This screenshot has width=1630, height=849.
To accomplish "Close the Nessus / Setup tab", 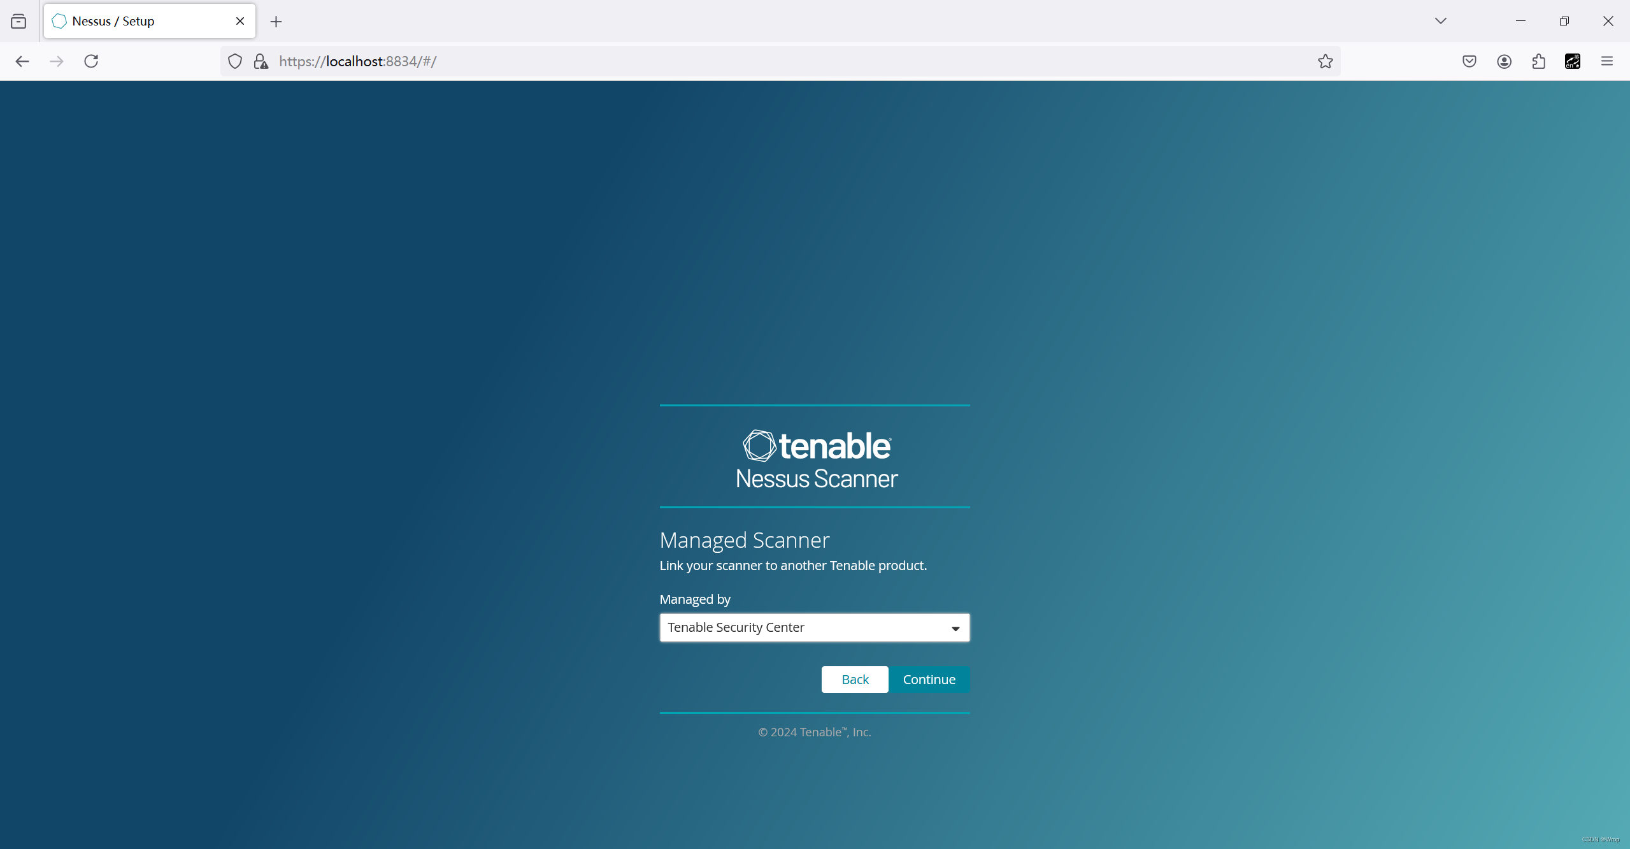I will (x=240, y=21).
